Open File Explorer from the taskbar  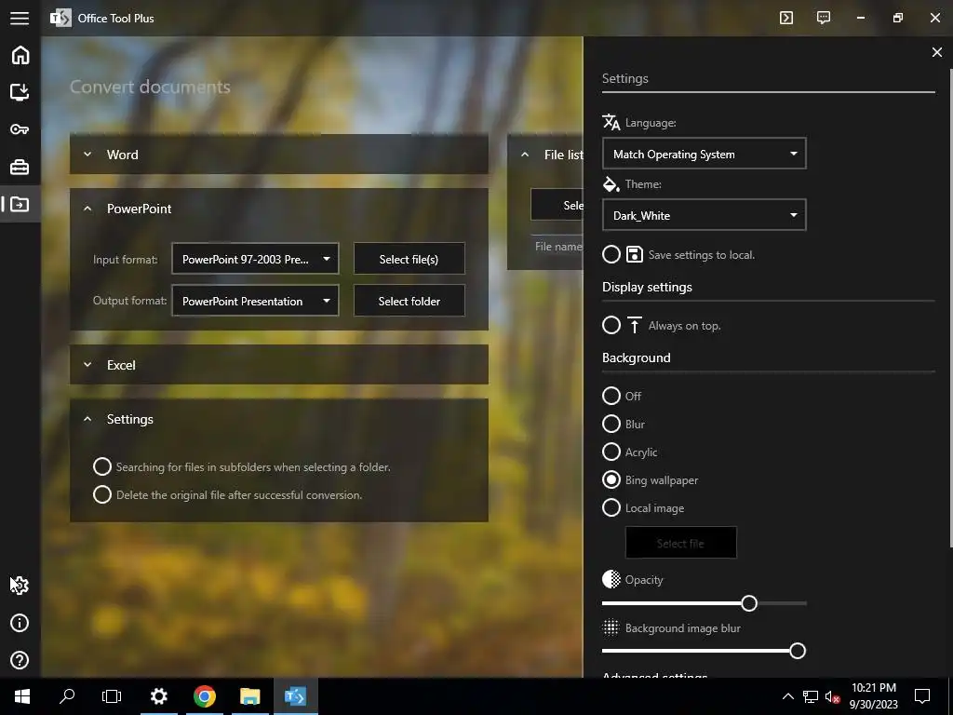click(249, 696)
